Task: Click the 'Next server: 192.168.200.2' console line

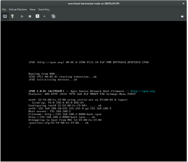Action: [50, 111]
